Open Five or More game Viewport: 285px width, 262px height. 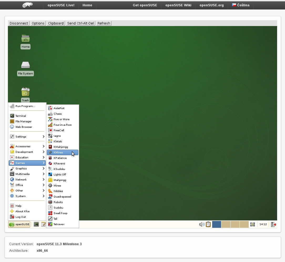[x=63, y=119]
